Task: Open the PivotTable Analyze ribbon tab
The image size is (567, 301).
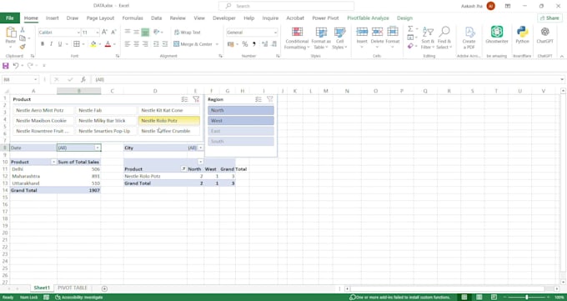Action: point(368,18)
